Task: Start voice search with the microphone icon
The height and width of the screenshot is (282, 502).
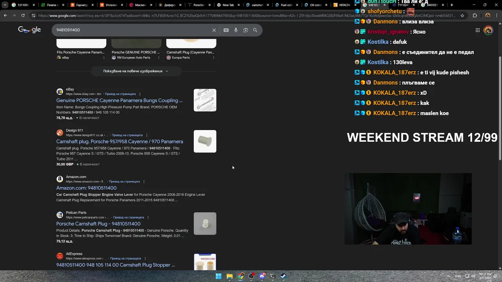Action: pyautogui.click(x=236, y=30)
